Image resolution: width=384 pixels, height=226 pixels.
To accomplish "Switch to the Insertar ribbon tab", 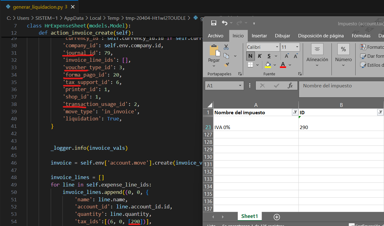I will [x=259, y=36].
